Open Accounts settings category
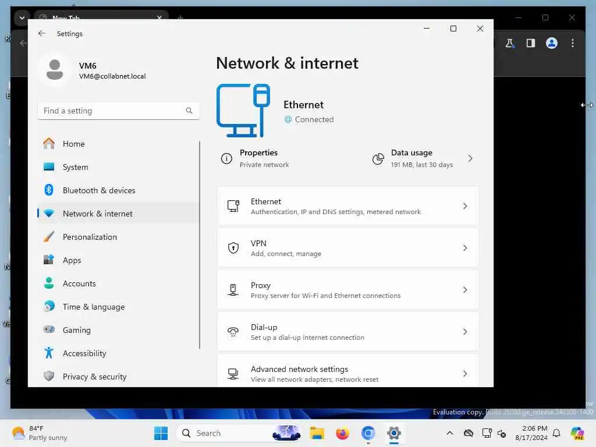Viewport: 596px width, 447px height. [x=118, y=283]
